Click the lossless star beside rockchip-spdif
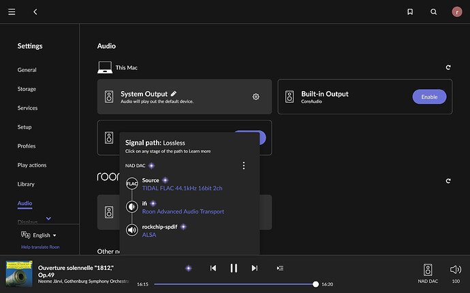Image resolution: width=470 pixels, height=293 pixels. 183,227
